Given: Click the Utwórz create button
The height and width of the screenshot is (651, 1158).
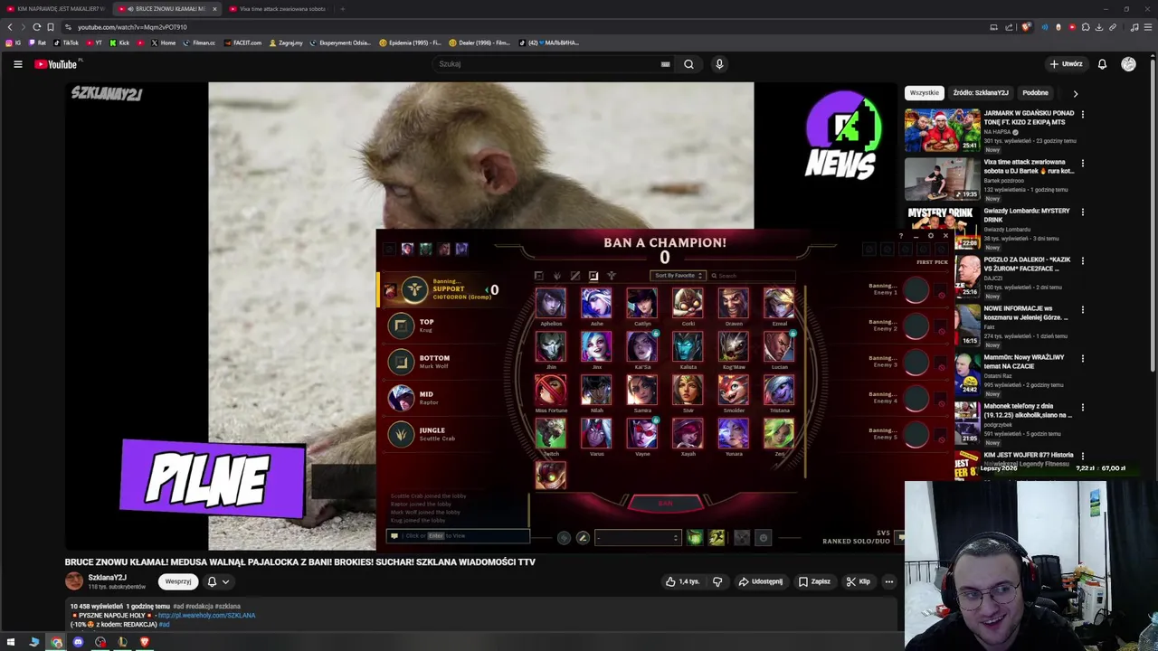Looking at the screenshot, I should point(1066,64).
